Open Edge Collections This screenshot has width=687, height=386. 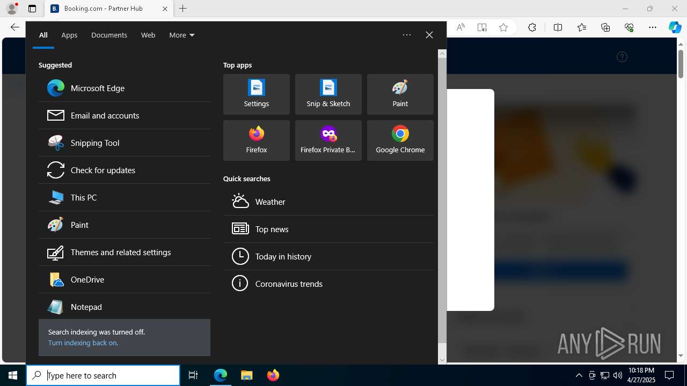[x=605, y=27]
